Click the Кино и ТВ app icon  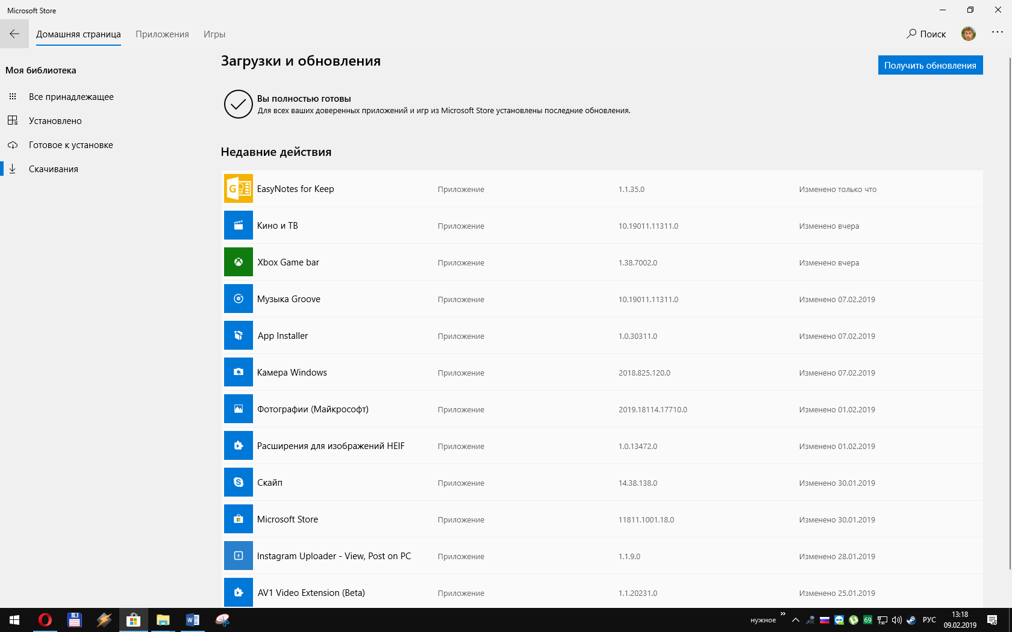pyautogui.click(x=239, y=225)
